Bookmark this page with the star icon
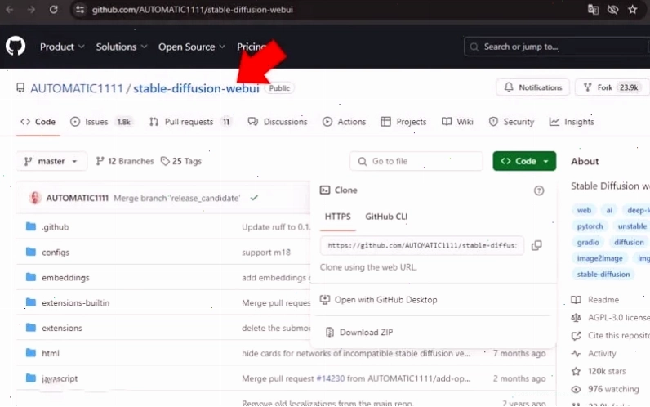Image resolution: width=650 pixels, height=407 pixels. point(632,9)
